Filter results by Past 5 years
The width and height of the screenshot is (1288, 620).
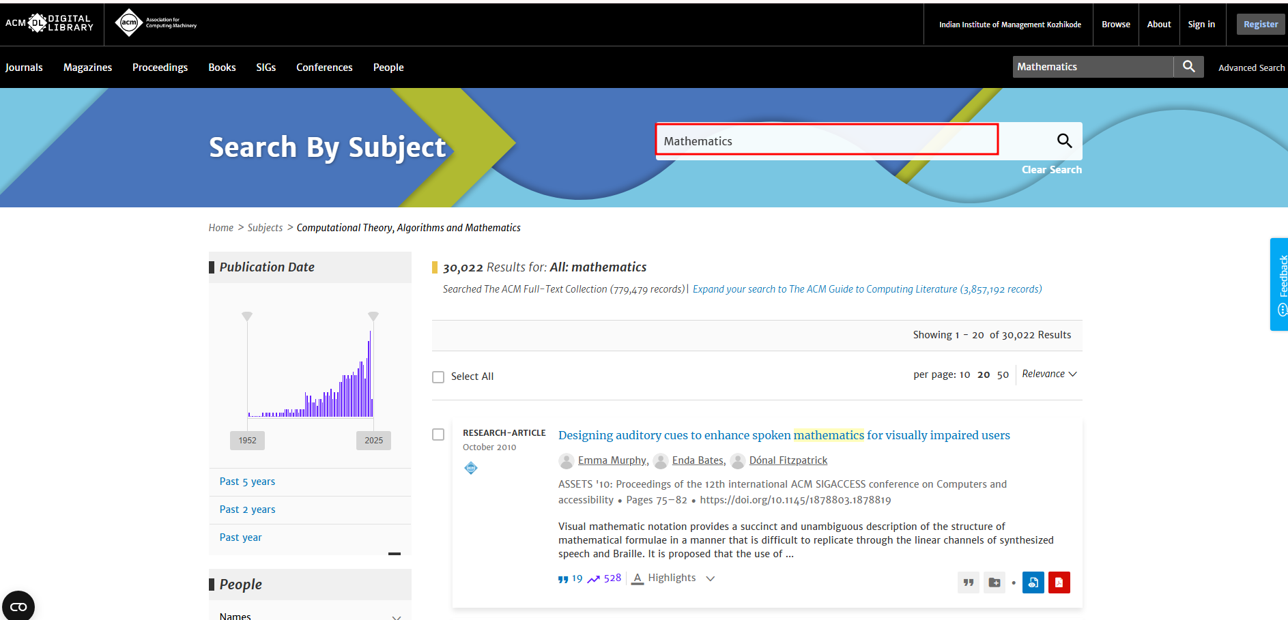pos(247,482)
